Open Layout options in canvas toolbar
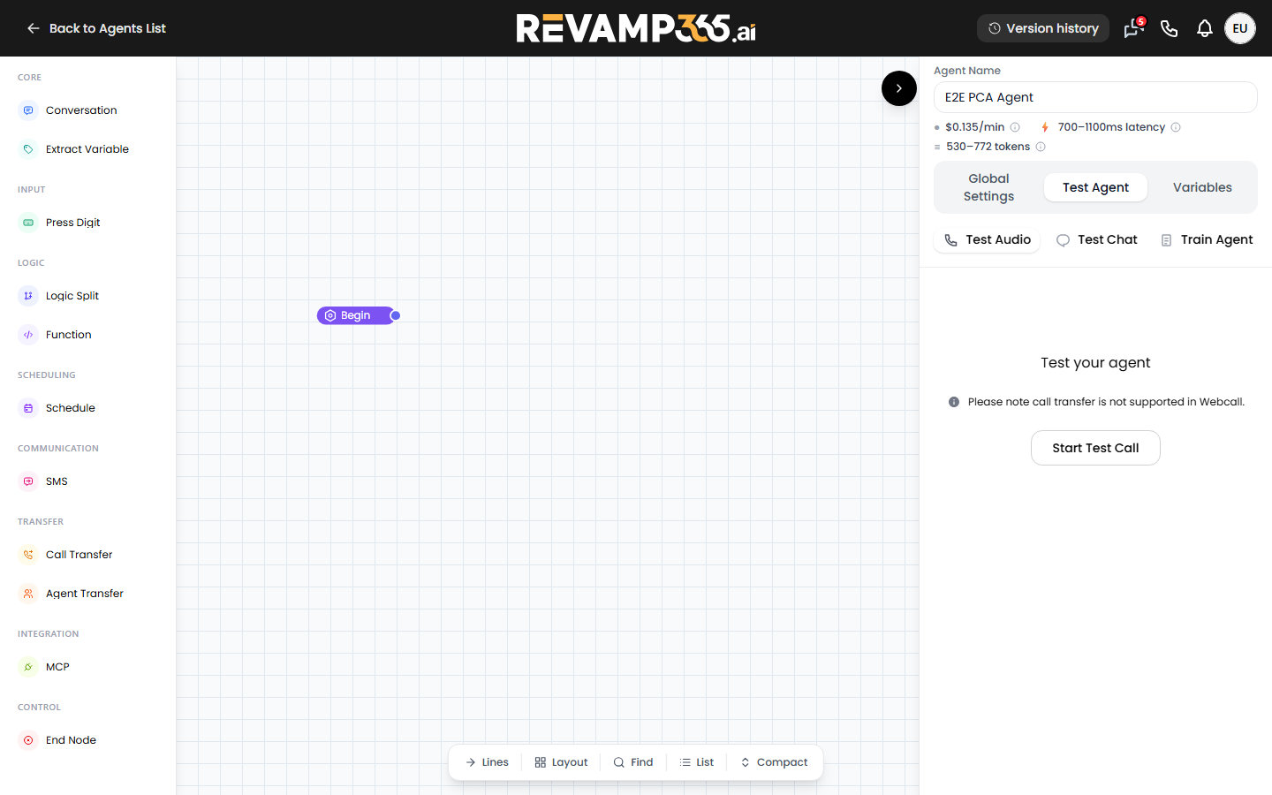The image size is (1272, 795). click(x=561, y=762)
